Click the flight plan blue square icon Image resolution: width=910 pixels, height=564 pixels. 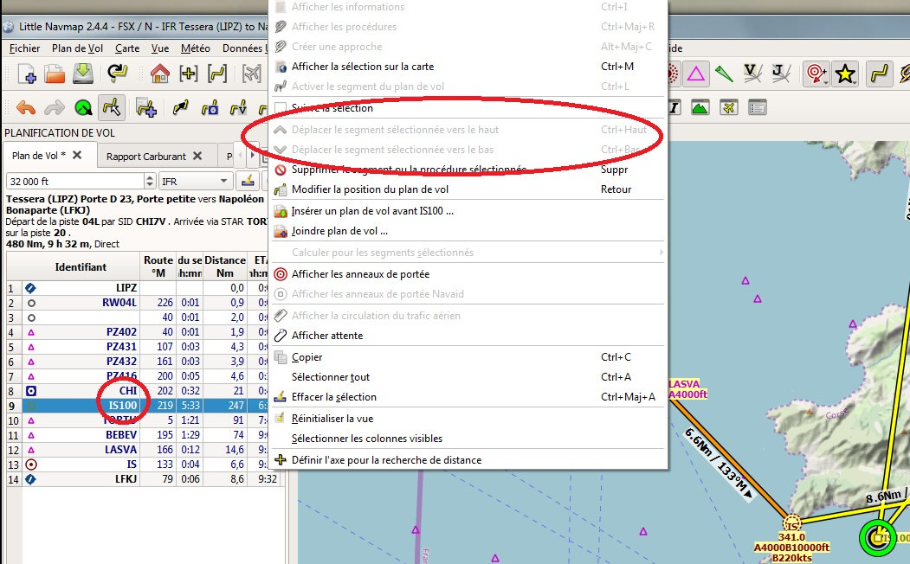(x=210, y=108)
